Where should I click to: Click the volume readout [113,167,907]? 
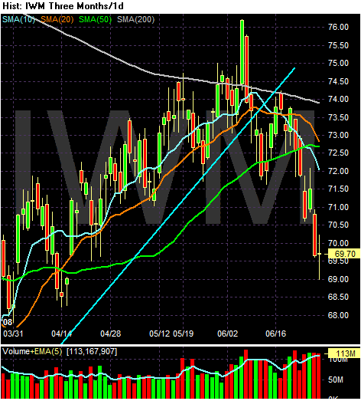point(92,352)
